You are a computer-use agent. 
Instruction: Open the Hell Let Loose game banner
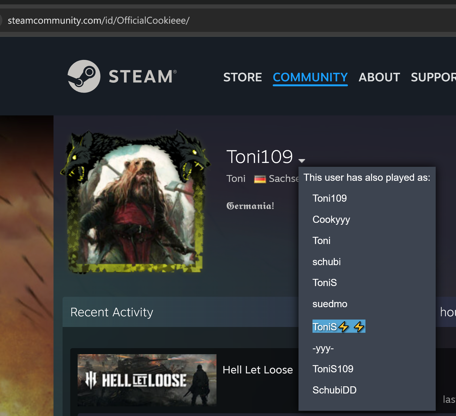147,380
